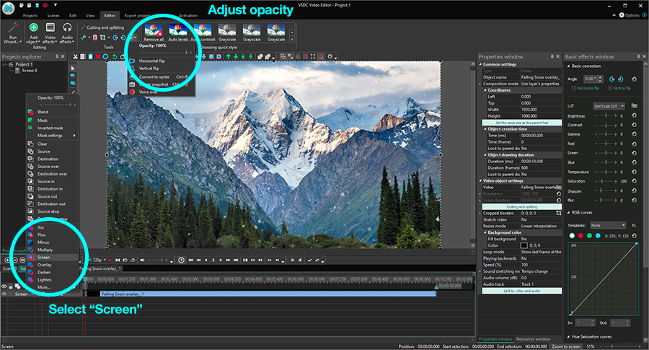Viewport: 649px width, 350px height.
Task: Click the green move-up arrow icon
Action: click(x=228, y=56)
